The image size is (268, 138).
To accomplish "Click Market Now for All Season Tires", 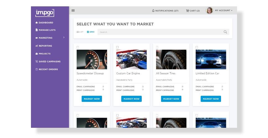I will pyautogui.click(x=171, y=99).
